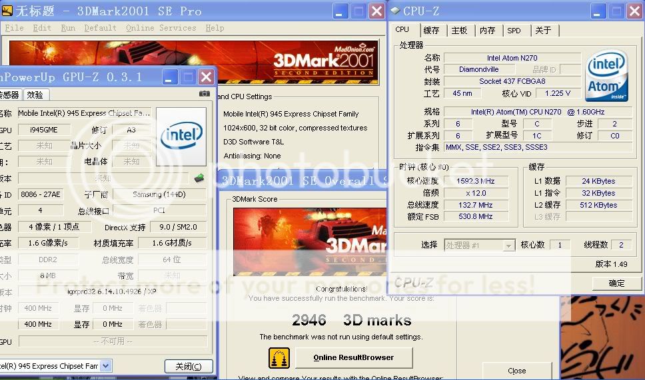Click the pixel fillrate value 1.6 G像素/s
The width and height of the screenshot is (645, 380).
point(48,243)
